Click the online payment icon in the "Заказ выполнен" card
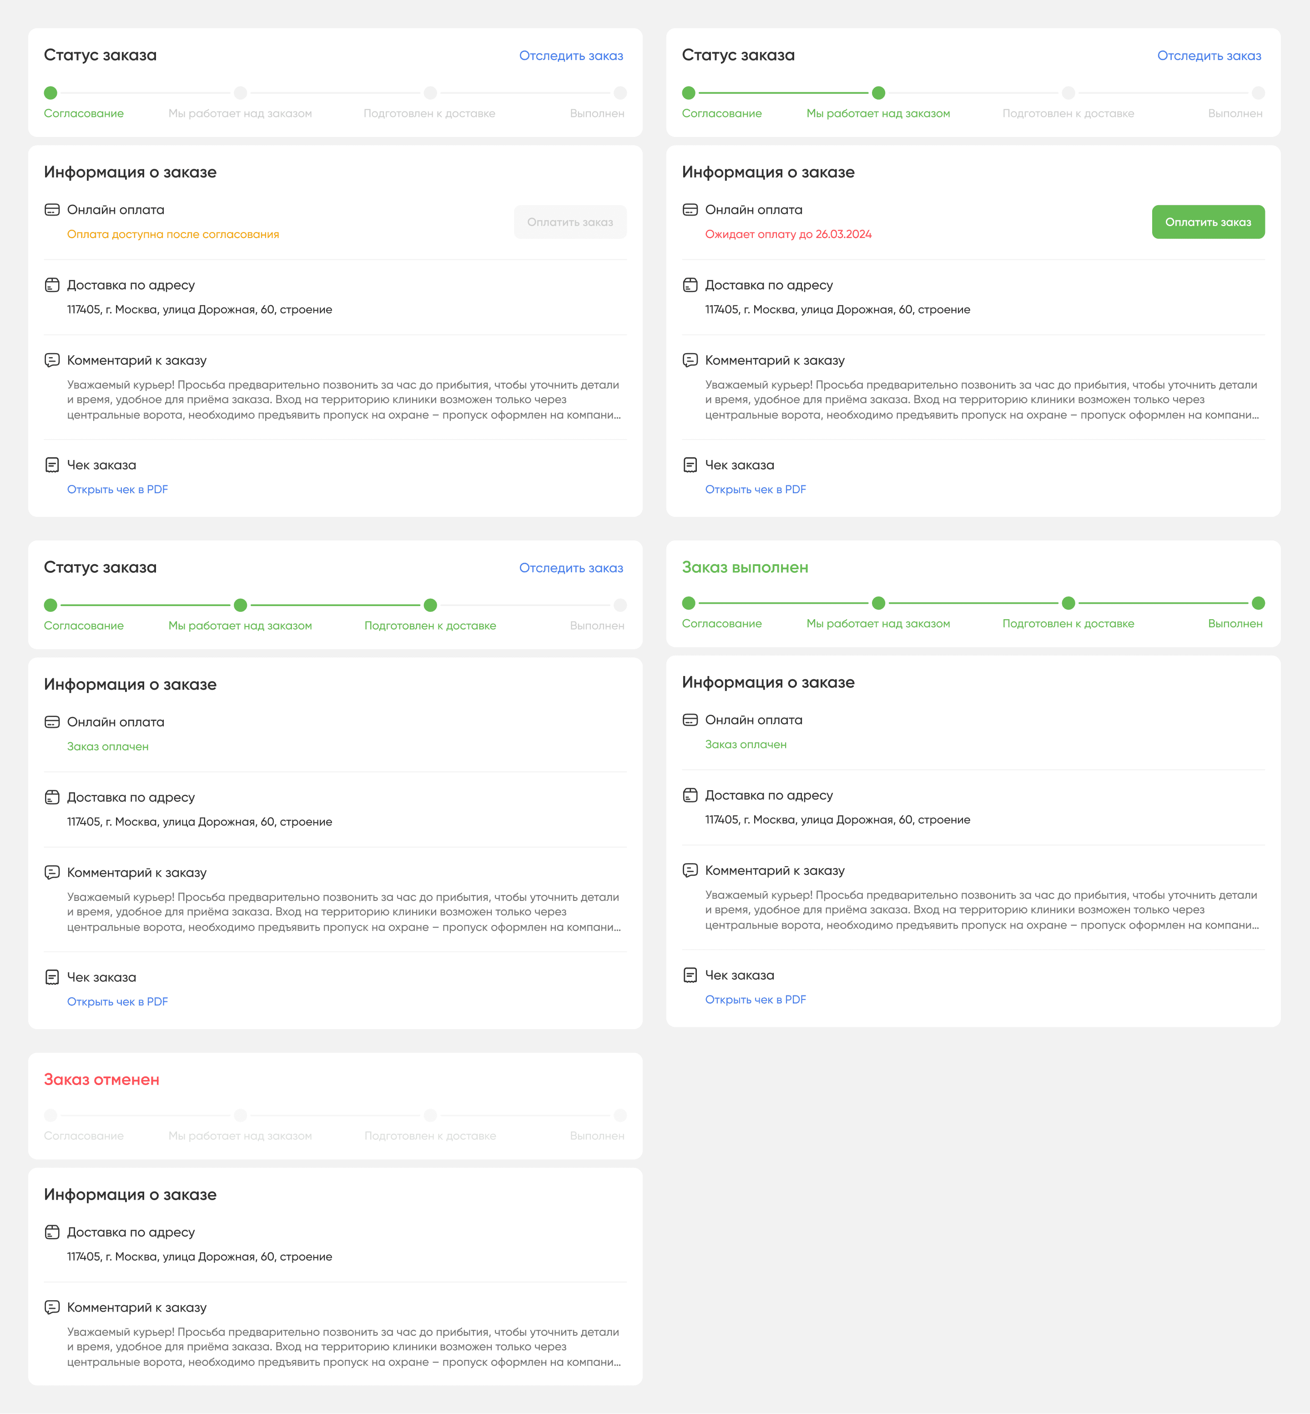The width and height of the screenshot is (1310, 1414). point(690,720)
